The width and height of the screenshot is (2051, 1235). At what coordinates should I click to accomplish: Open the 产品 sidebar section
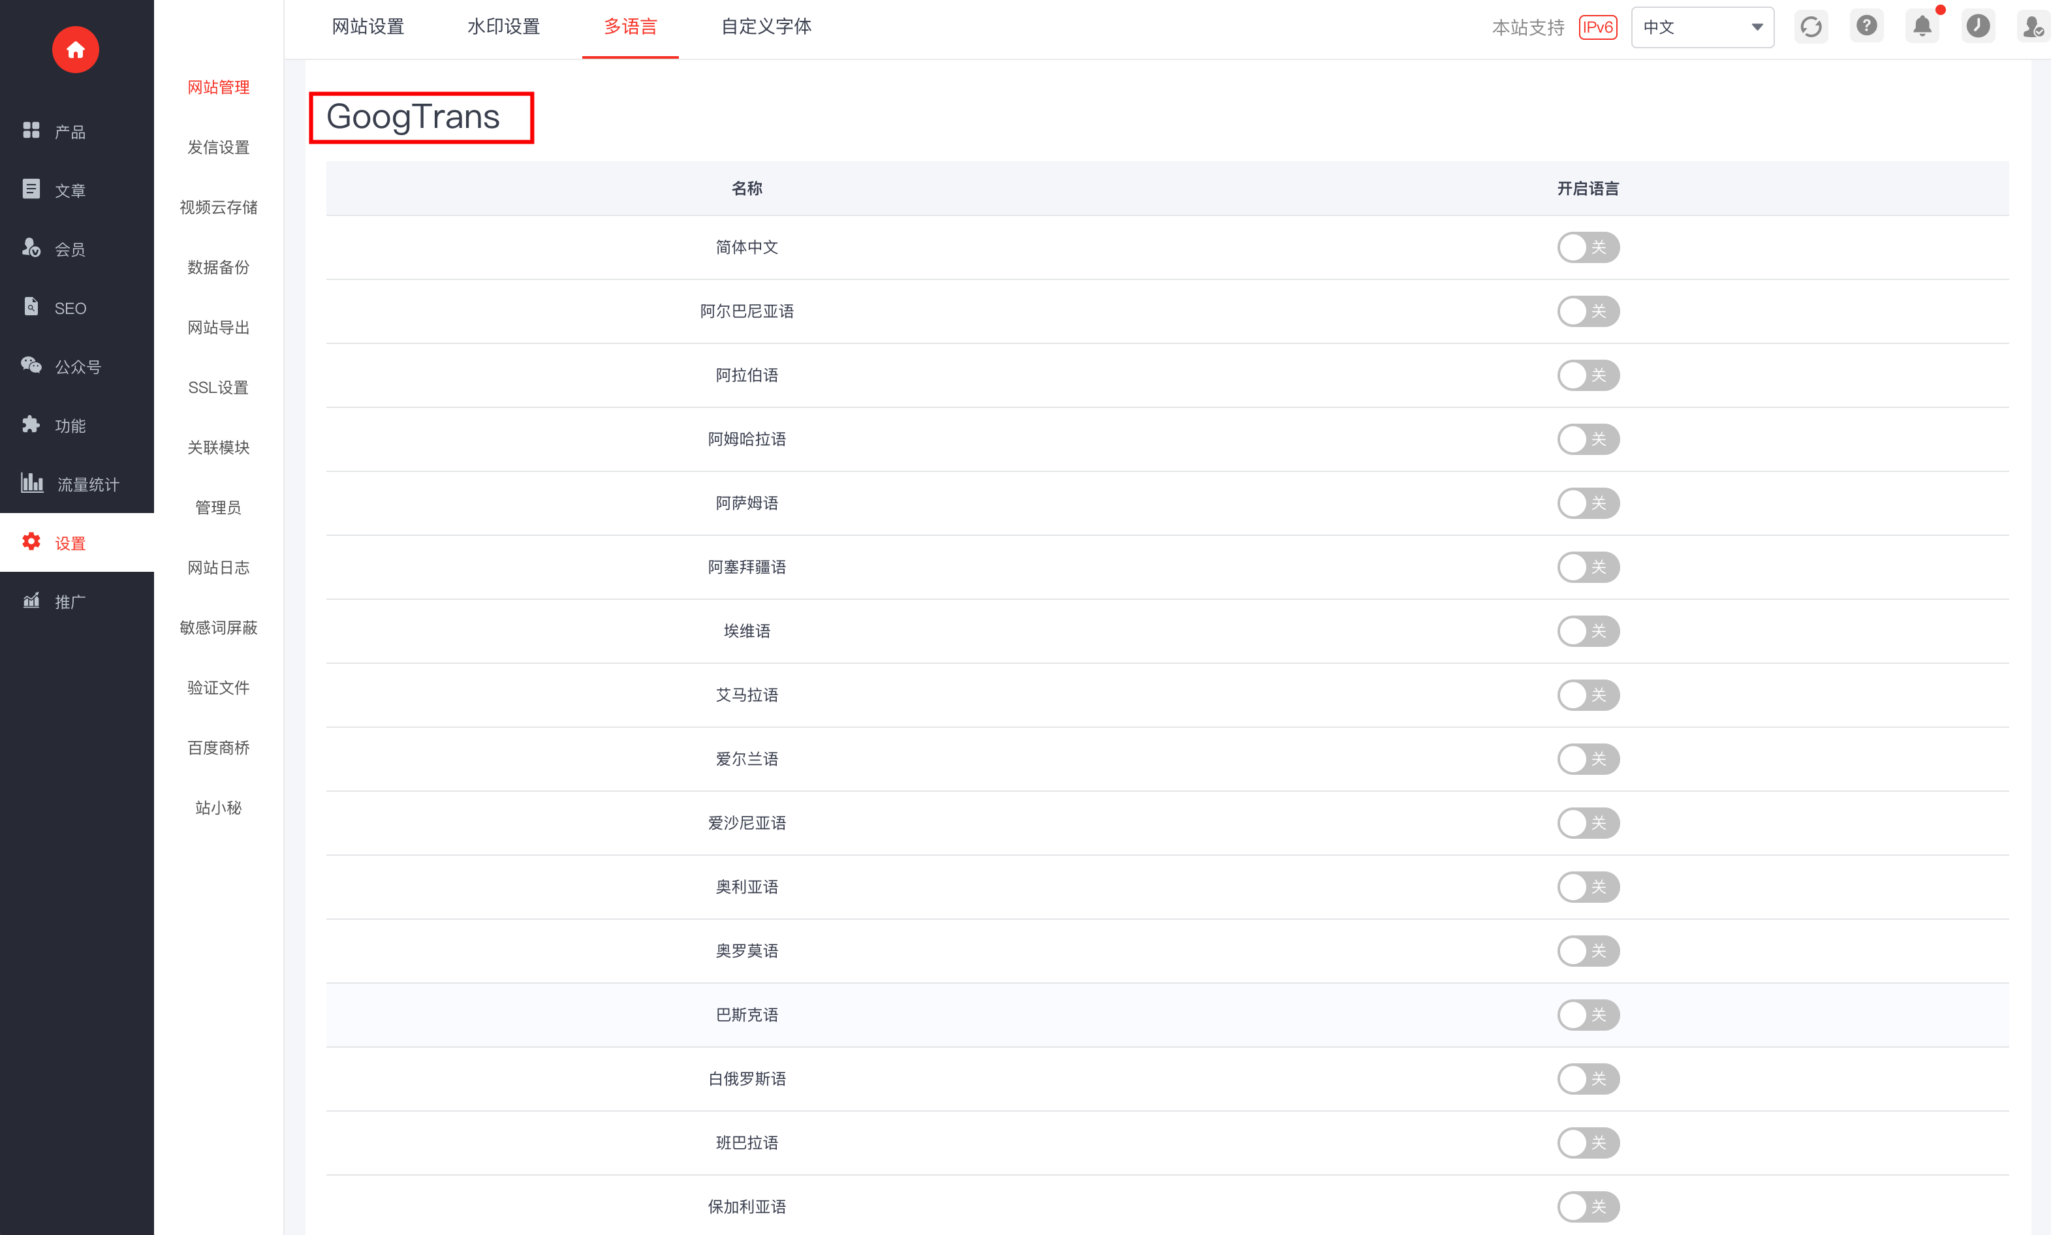pos(76,131)
